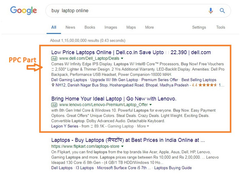Viewport: 240px width, 174px height.
Task: Expand More dropdown in Lenovo ad sitelinks
Action: (x=143, y=126)
